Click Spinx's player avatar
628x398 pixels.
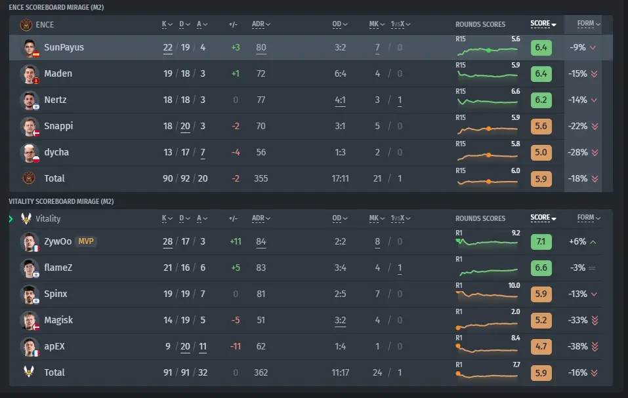pos(30,294)
